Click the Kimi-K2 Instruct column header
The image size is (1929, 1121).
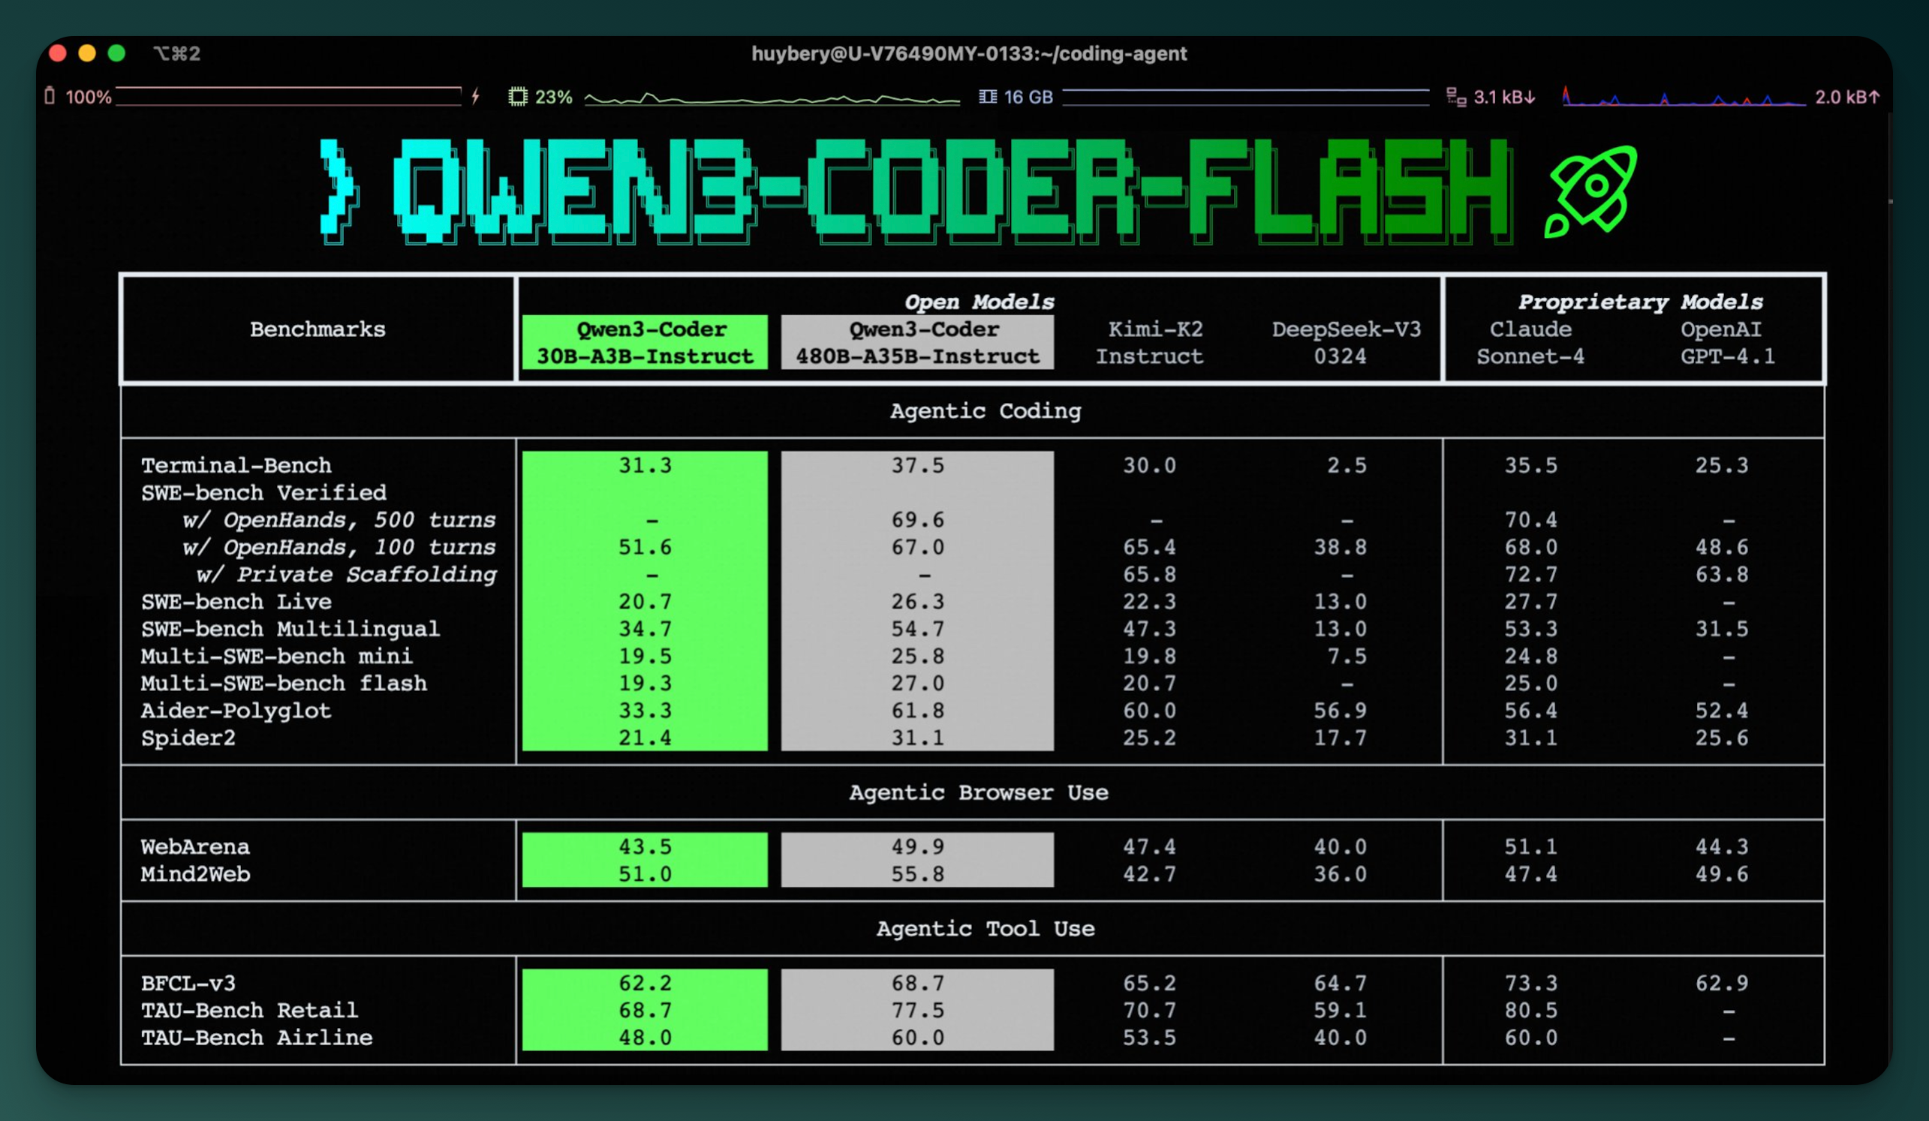tap(1150, 342)
